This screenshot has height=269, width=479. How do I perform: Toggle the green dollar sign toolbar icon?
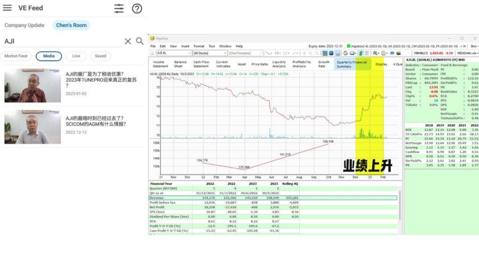[x=361, y=53]
